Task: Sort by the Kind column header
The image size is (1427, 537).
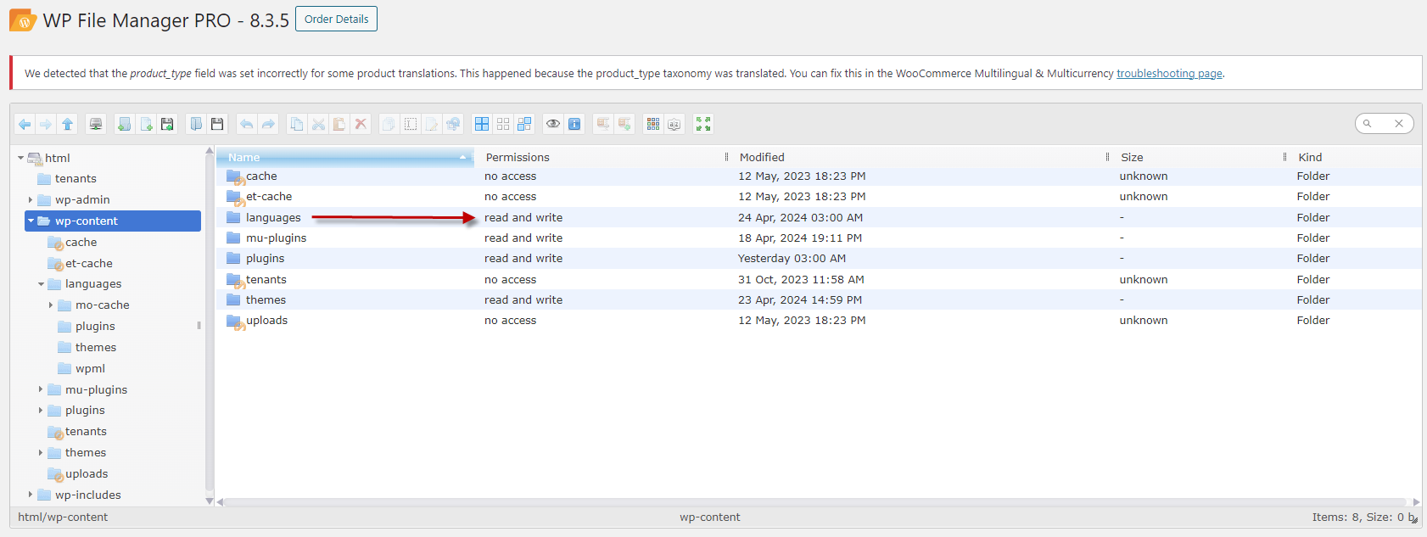Action: point(1353,157)
